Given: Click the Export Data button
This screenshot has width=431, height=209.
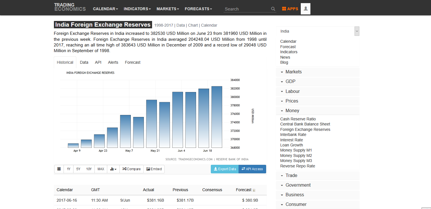Looking at the screenshot, I should (225, 169).
